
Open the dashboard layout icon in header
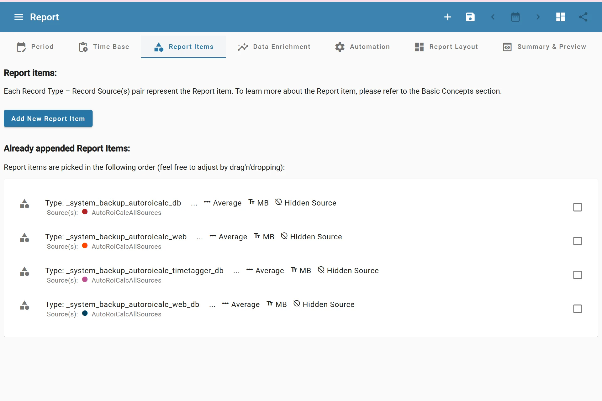(561, 17)
